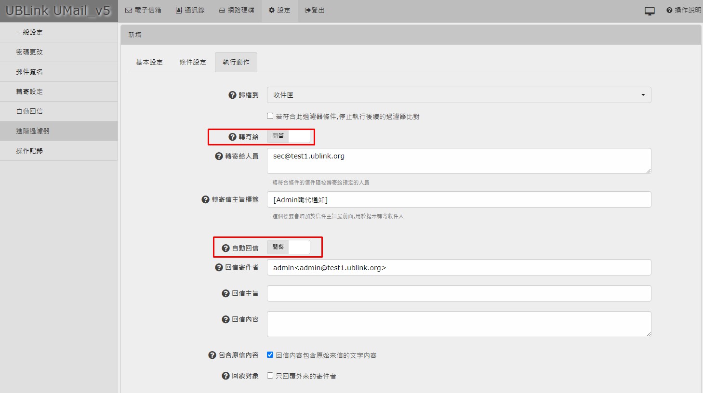
Task: Enable 只回覆外來的寄件者 checkbox
Action: 270,376
